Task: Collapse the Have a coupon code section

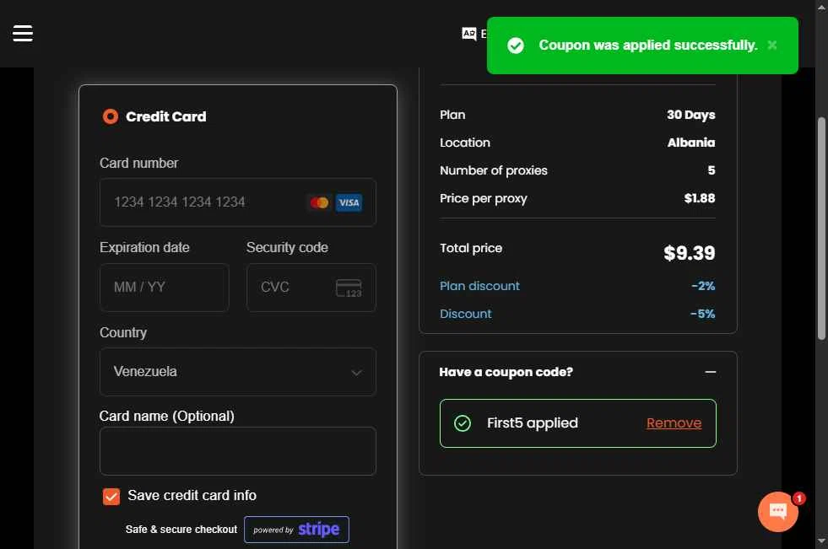Action: 710,372
